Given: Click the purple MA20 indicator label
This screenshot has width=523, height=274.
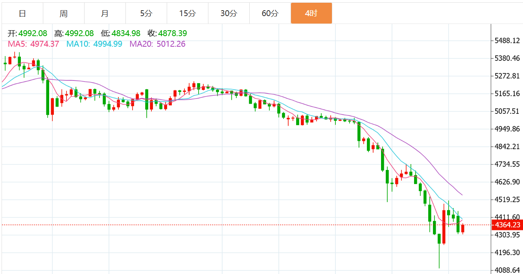Looking at the screenshot, I should click(157, 44).
